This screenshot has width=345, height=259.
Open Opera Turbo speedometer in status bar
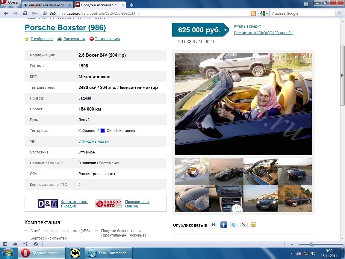(36, 244)
